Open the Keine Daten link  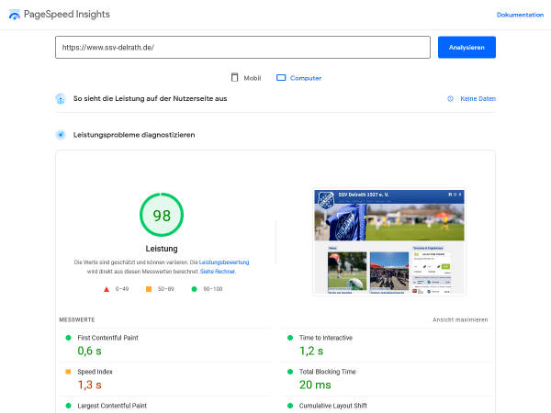[478, 99]
